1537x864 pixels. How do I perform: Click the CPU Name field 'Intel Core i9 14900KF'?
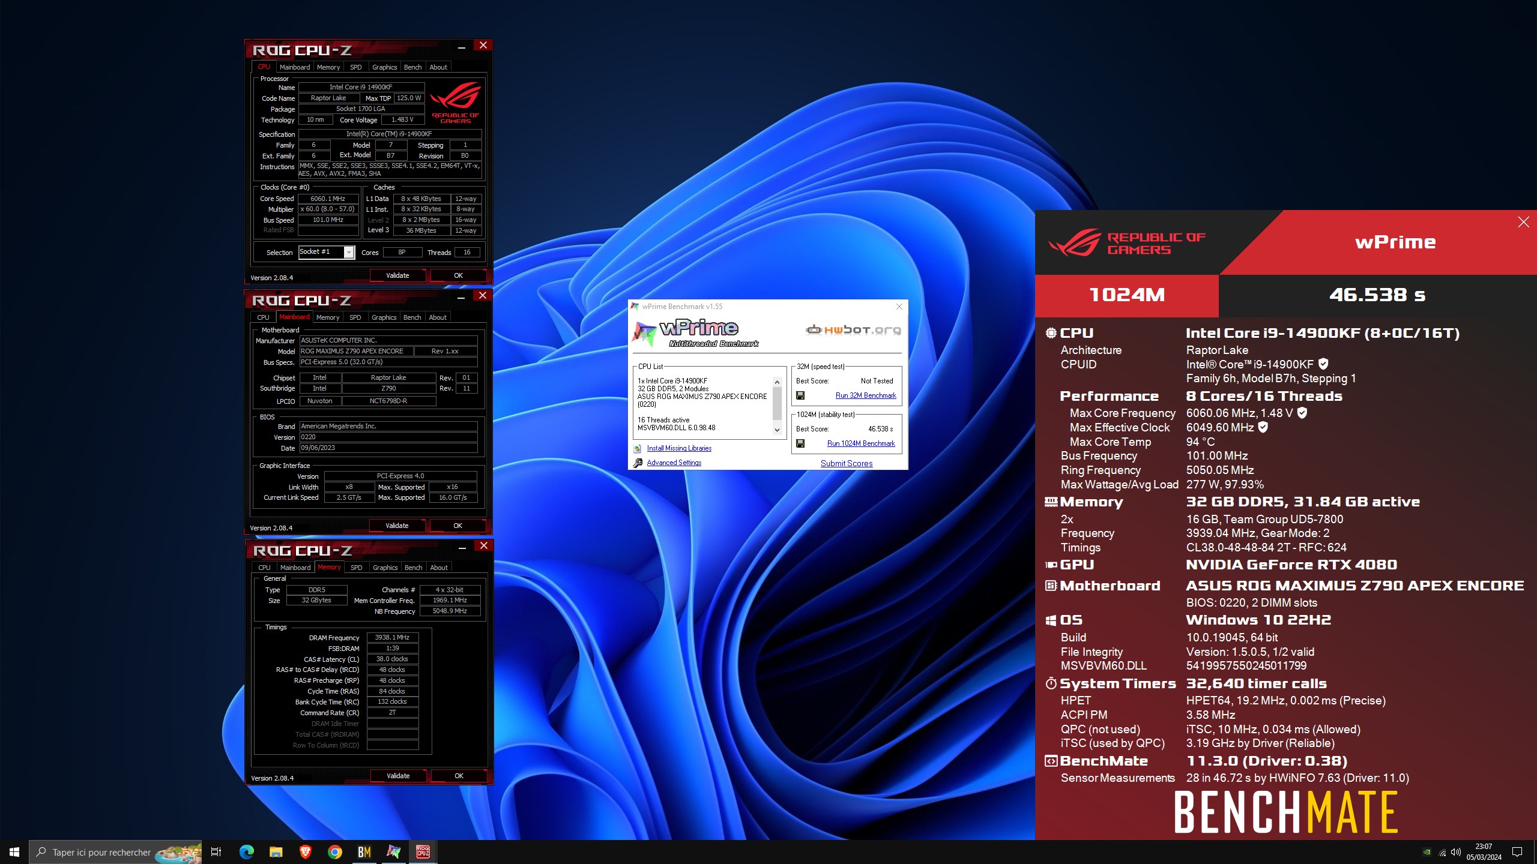pyautogui.click(x=361, y=87)
